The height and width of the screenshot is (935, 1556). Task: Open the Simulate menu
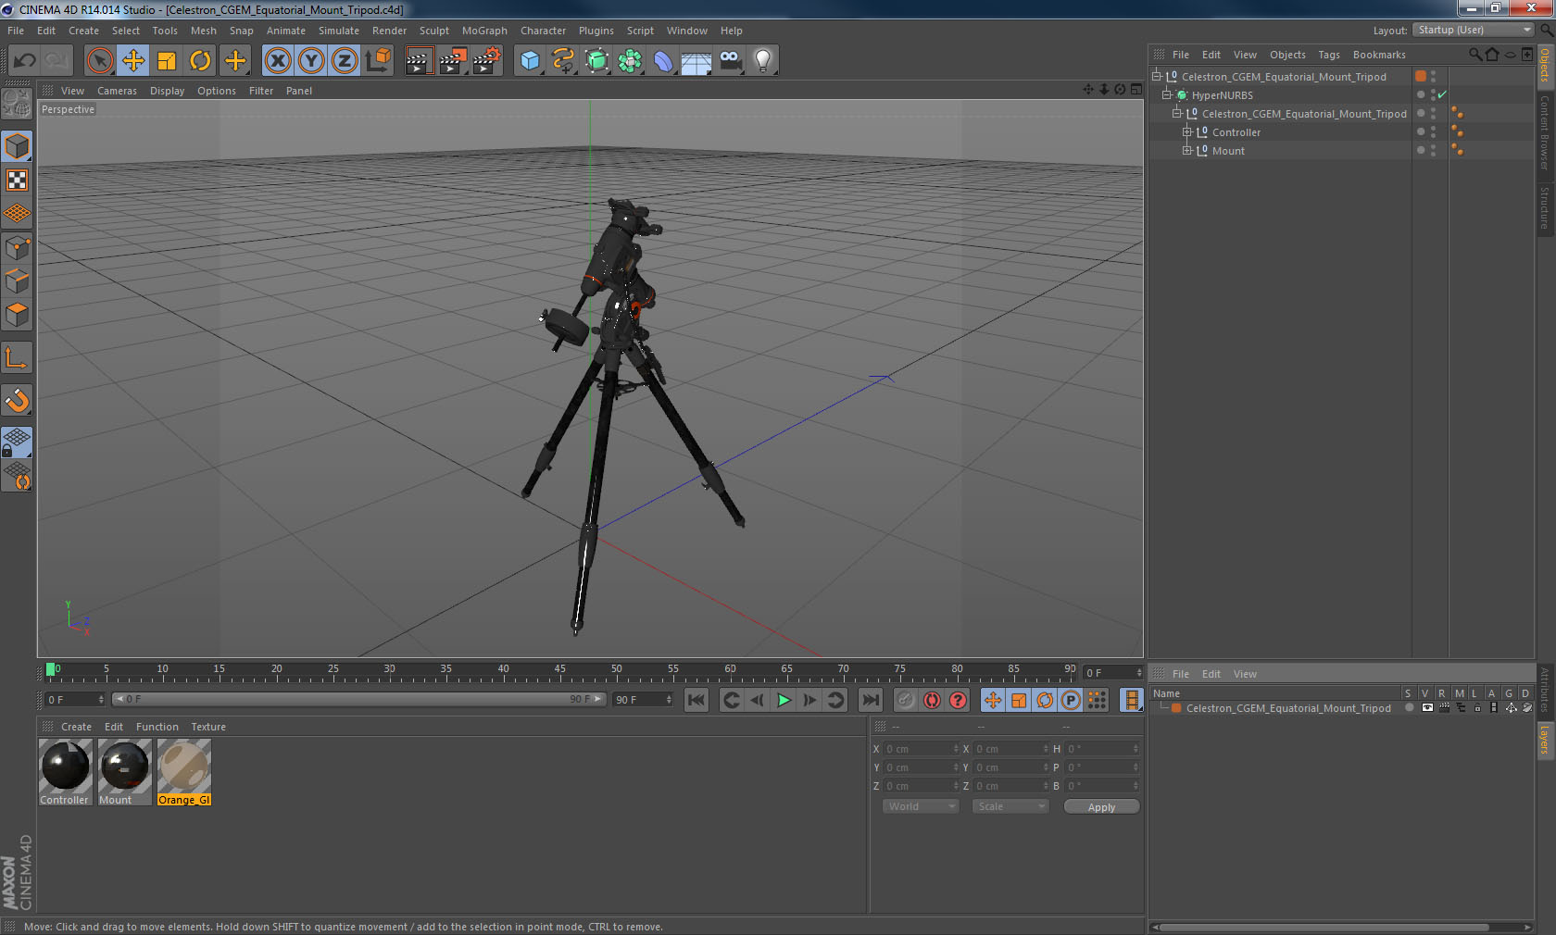tap(339, 31)
